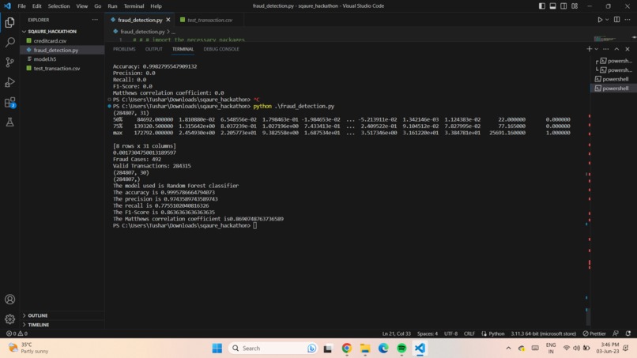Open creditcard.csv in explorer

tap(50, 40)
